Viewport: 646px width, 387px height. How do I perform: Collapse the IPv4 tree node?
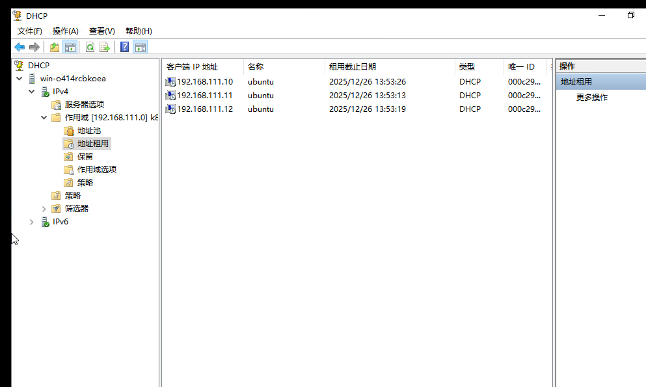pyautogui.click(x=31, y=92)
